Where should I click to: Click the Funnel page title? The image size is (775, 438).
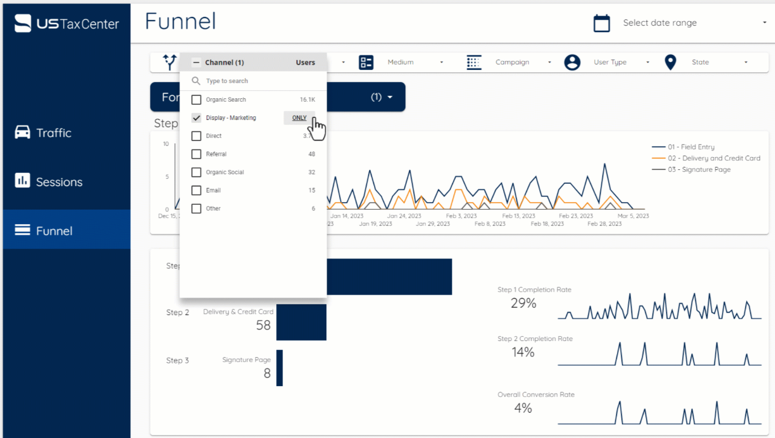click(x=180, y=22)
